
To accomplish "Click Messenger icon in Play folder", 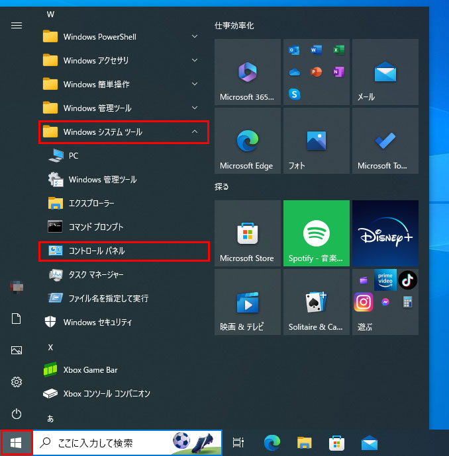I will coord(385,302).
